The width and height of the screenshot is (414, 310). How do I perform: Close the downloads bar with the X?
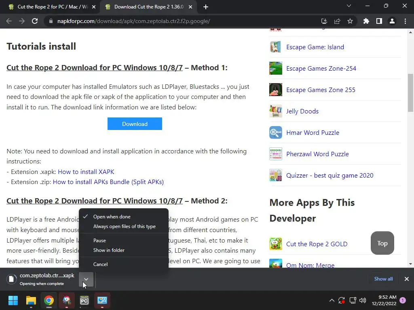click(x=407, y=279)
